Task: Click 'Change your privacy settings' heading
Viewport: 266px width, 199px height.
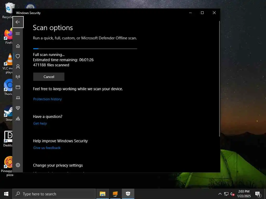Action: [x=58, y=165]
